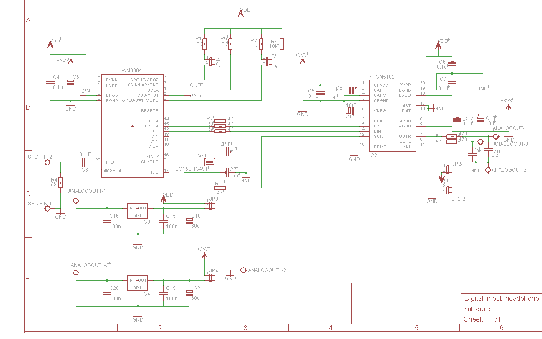This screenshot has width=542, height=339.
Task: Select capacitor C2 15pf
Action: click(x=227, y=172)
